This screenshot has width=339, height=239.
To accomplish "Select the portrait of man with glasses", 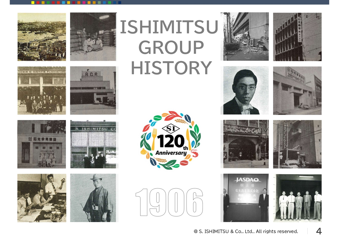I will pos(246,90).
